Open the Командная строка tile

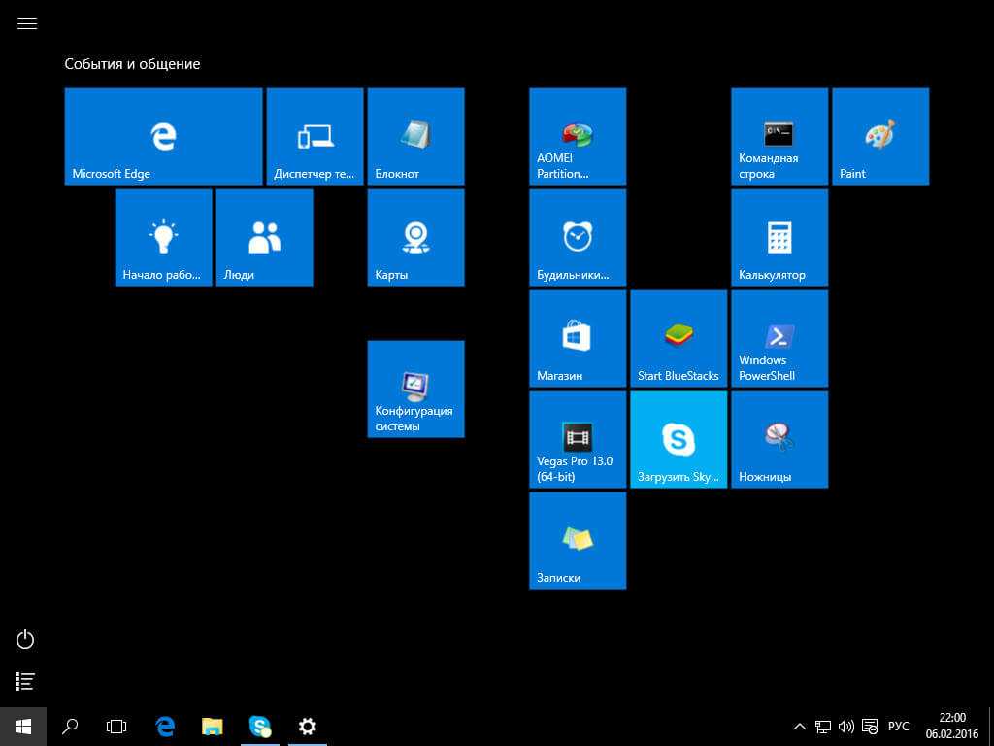point(779,136)
